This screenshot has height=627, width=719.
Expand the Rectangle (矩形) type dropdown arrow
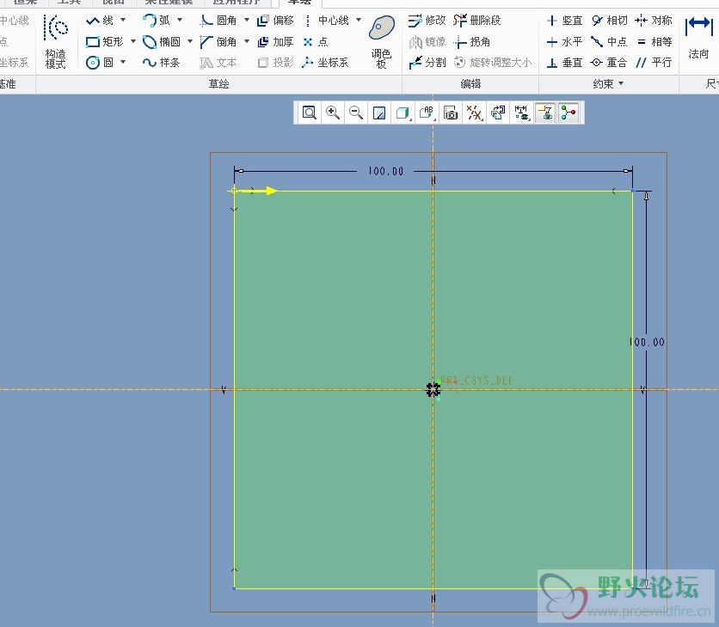pos(133,41)
